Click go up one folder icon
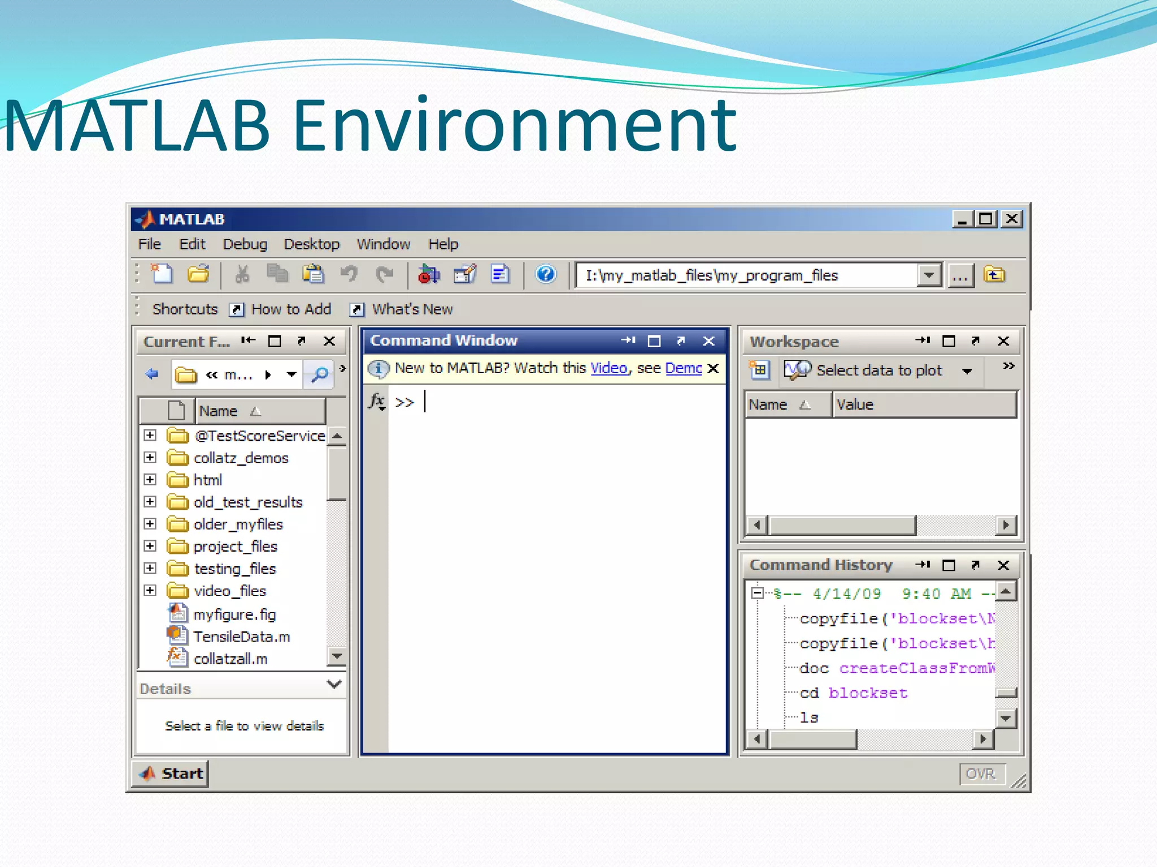The image size is (1157, 867). pos(994,275)
